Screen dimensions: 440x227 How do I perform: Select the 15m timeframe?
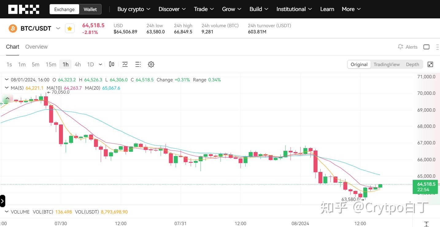pyautogui.click(x=51, y=64)
